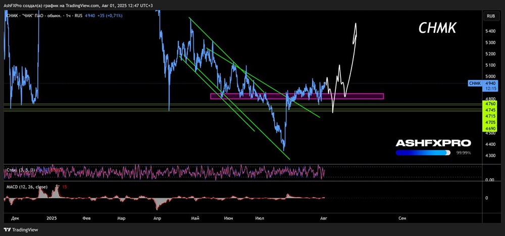Viewport: 505px width, 236px height.
Task: Click the blue CHMK price tag
Action: 475,83
